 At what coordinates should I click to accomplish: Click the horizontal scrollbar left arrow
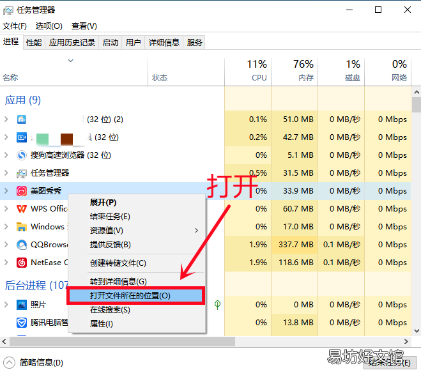pyautogui.click(x=4, y=342)
